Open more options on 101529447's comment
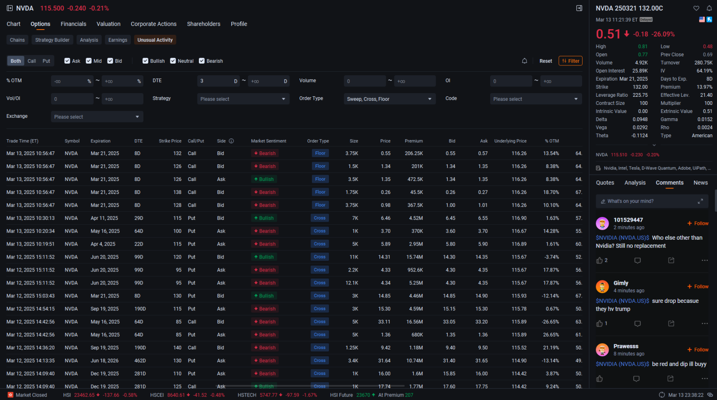This screenshot has height=400, width=717. [x=704, y=260]
